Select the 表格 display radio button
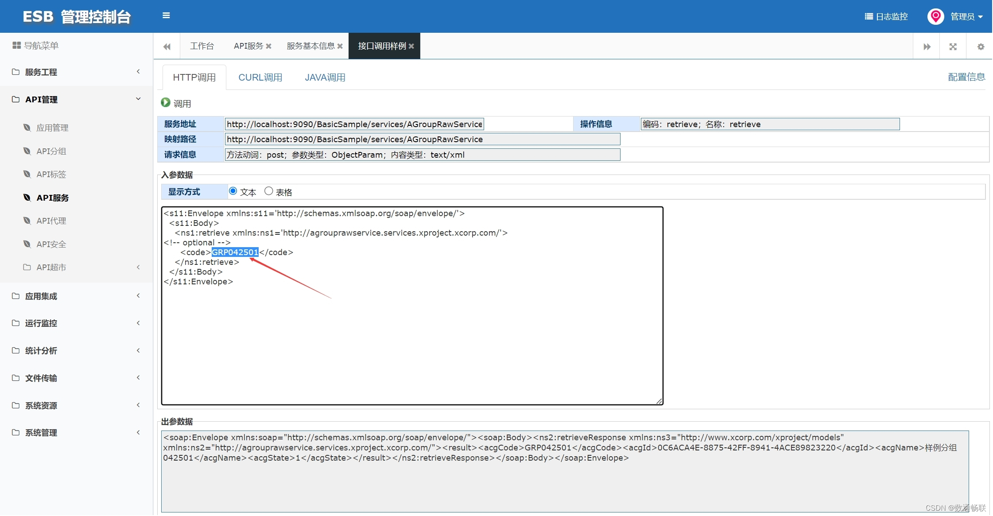 [x=268, y=191]
